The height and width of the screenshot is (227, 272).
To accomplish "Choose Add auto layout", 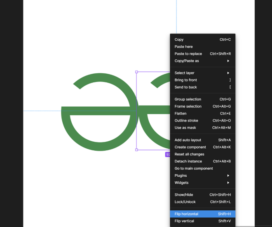I will coord(203,140).
